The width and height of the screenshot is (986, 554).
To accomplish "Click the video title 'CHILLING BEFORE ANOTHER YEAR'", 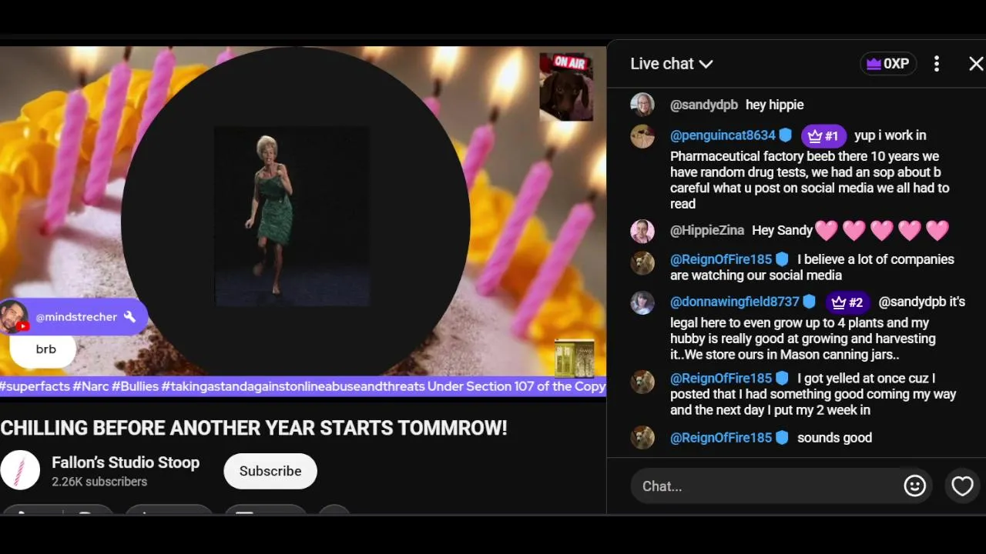I will [x=253, y=428].
